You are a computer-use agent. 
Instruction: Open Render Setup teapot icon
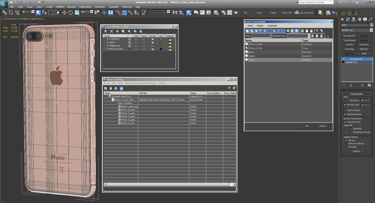[223, 12]
